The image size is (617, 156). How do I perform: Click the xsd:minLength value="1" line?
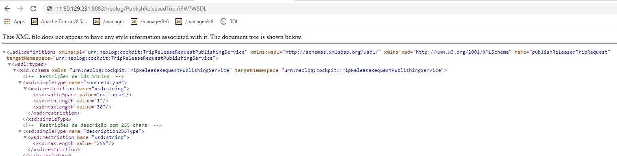(x=71, y=101)
